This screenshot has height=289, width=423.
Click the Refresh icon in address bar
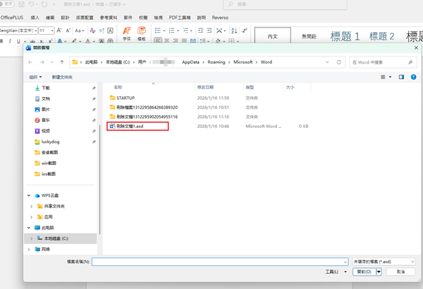339,62
